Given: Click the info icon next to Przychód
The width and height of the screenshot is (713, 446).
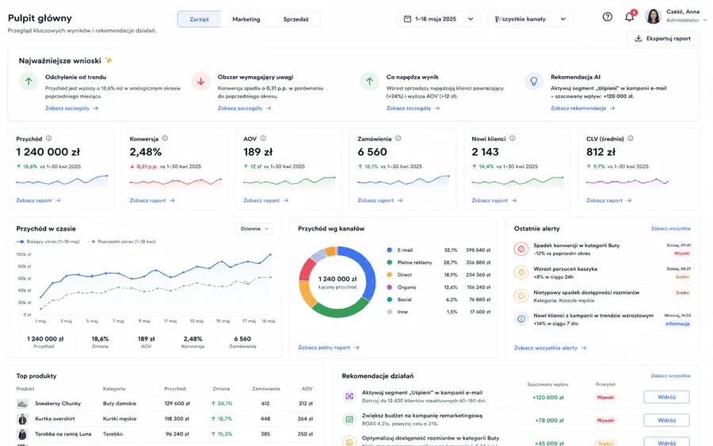Looking at the screenshot, I should point(48,139).
